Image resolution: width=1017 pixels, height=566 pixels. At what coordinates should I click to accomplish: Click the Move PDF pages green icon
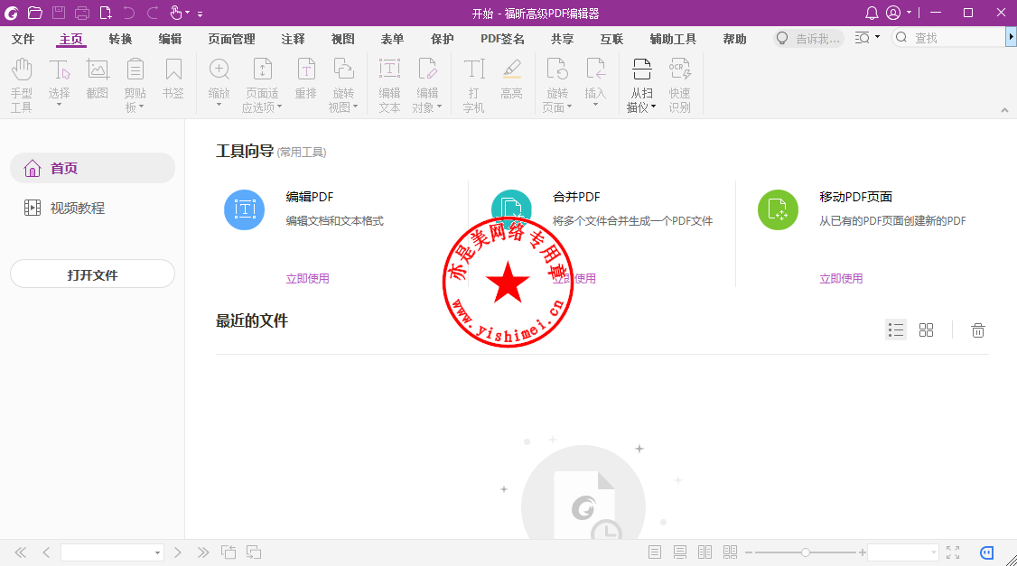[x=778, y=209]
